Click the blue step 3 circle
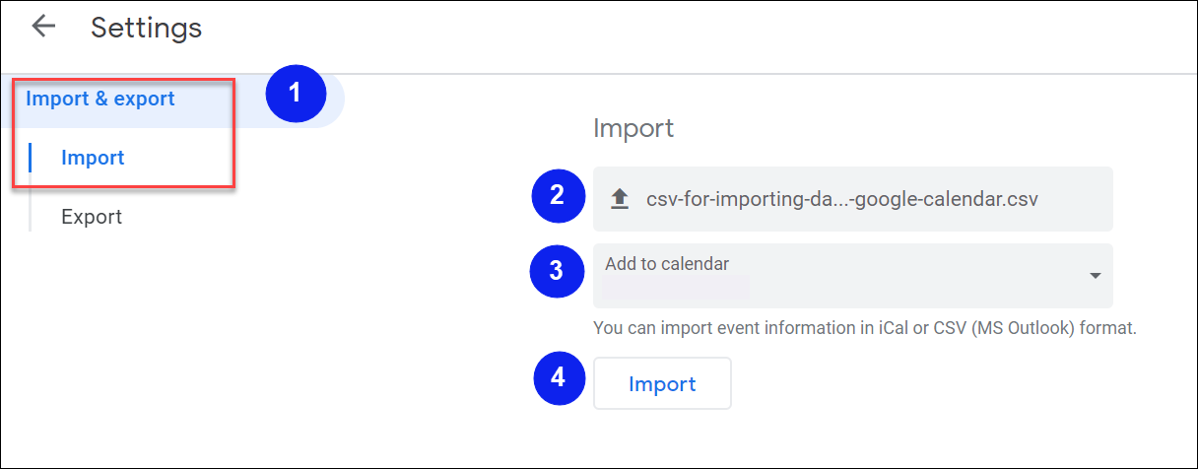 558,271
